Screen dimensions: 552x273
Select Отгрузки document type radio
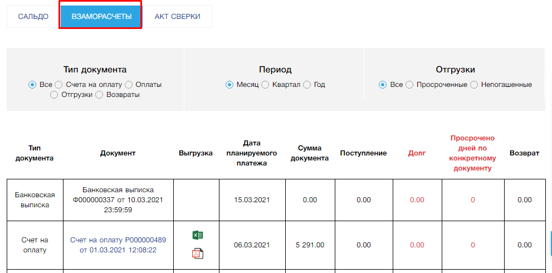54,95
